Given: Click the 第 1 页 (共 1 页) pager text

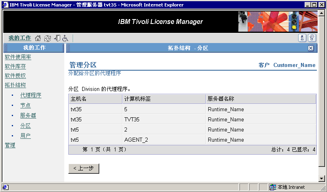Looking at the screenshot, I should pos(105,149).
